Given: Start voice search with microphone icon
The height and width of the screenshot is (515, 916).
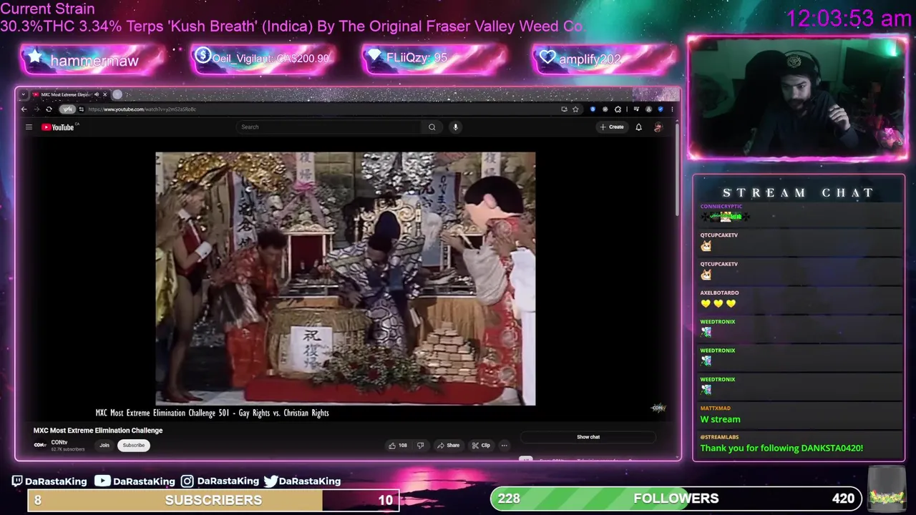Looking at the screenshot, I should tap(455, 127).
